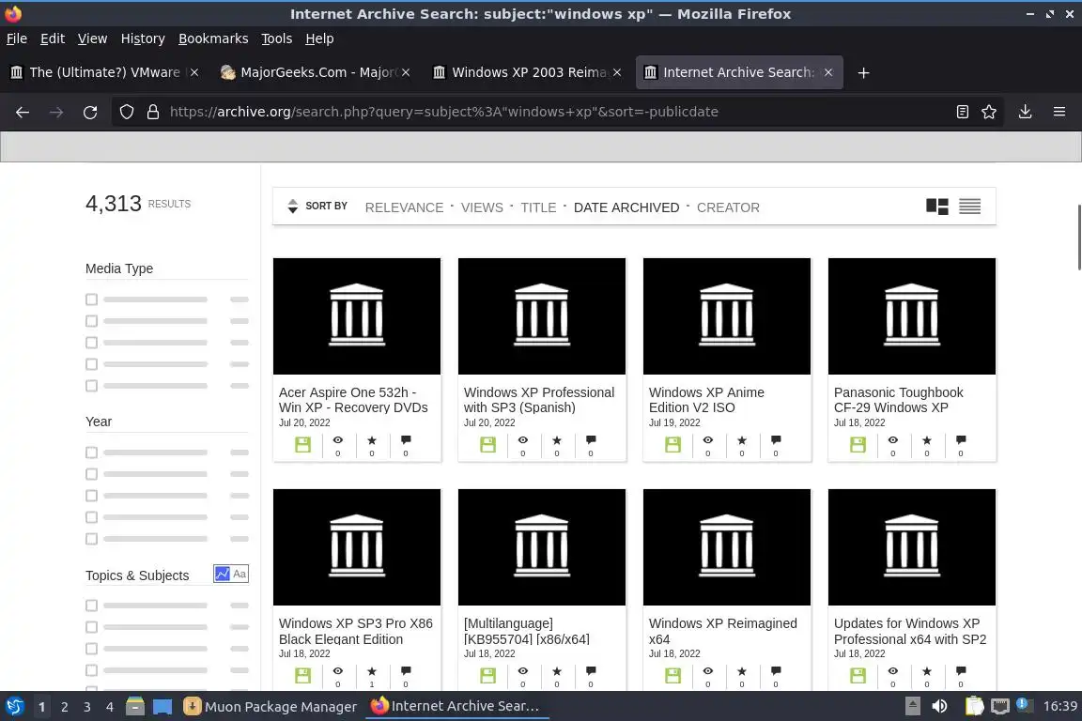1082x721 pixels.
Task: Open clipboard manager tray icon
Action: (974, 707)
